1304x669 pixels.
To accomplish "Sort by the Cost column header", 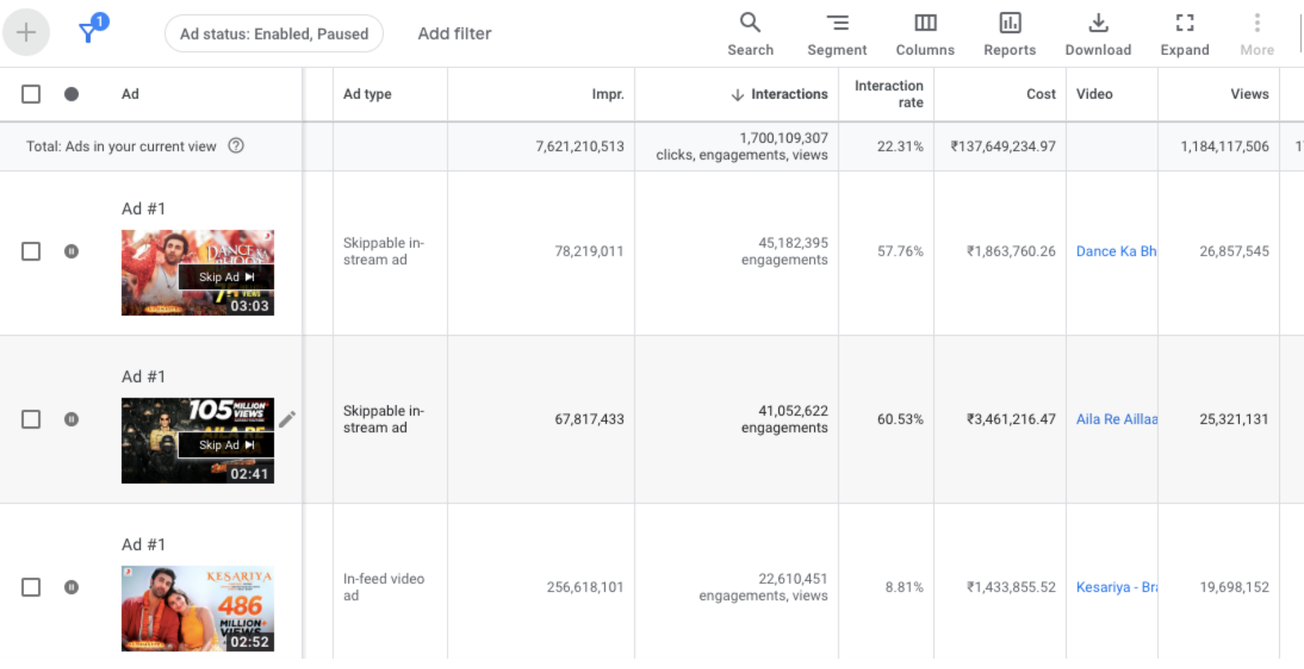I will pyautogui.click(x=1040, y=94).
